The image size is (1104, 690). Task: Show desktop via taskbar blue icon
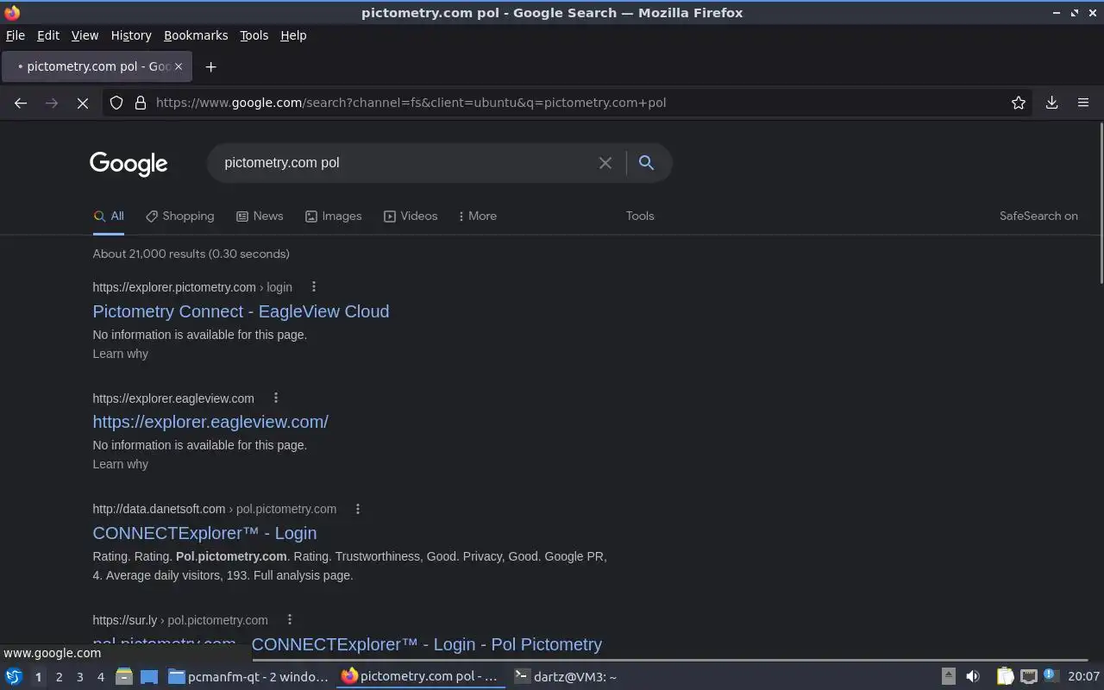149,677
